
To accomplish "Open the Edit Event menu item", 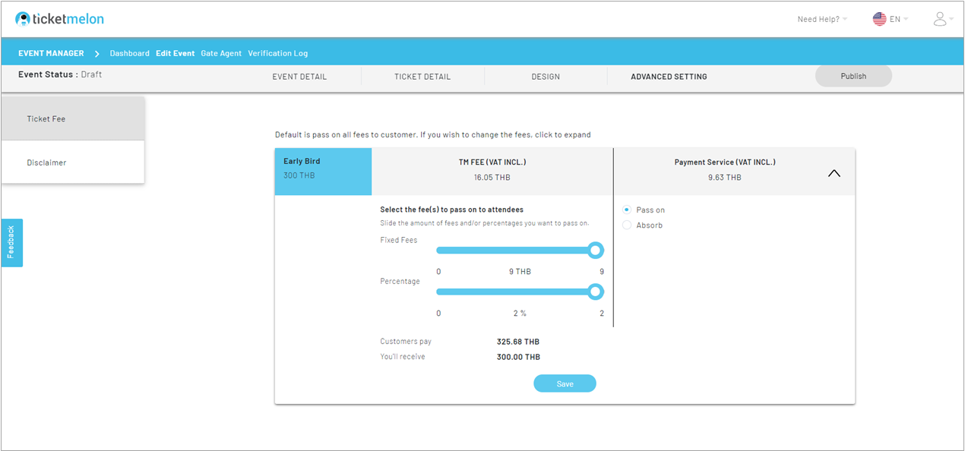I will point(176,54).
